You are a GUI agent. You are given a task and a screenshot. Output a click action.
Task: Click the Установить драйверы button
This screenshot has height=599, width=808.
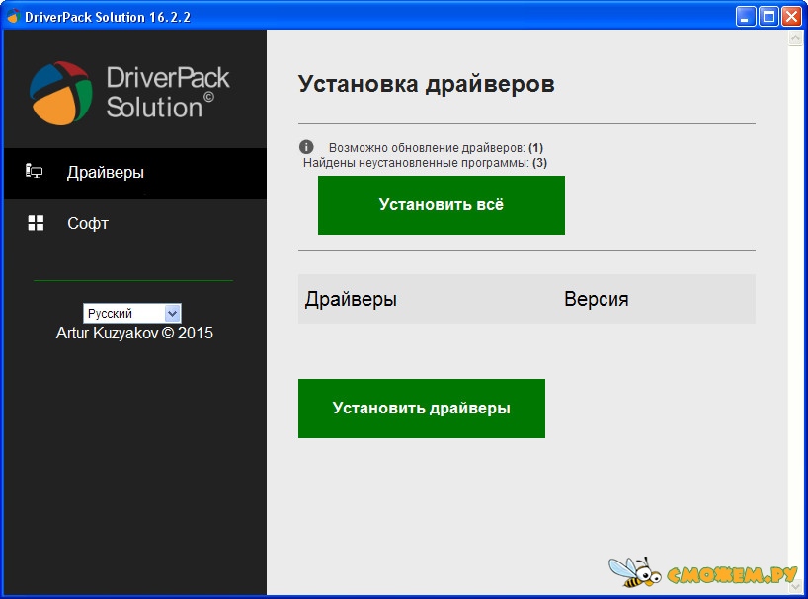point(422,409)
